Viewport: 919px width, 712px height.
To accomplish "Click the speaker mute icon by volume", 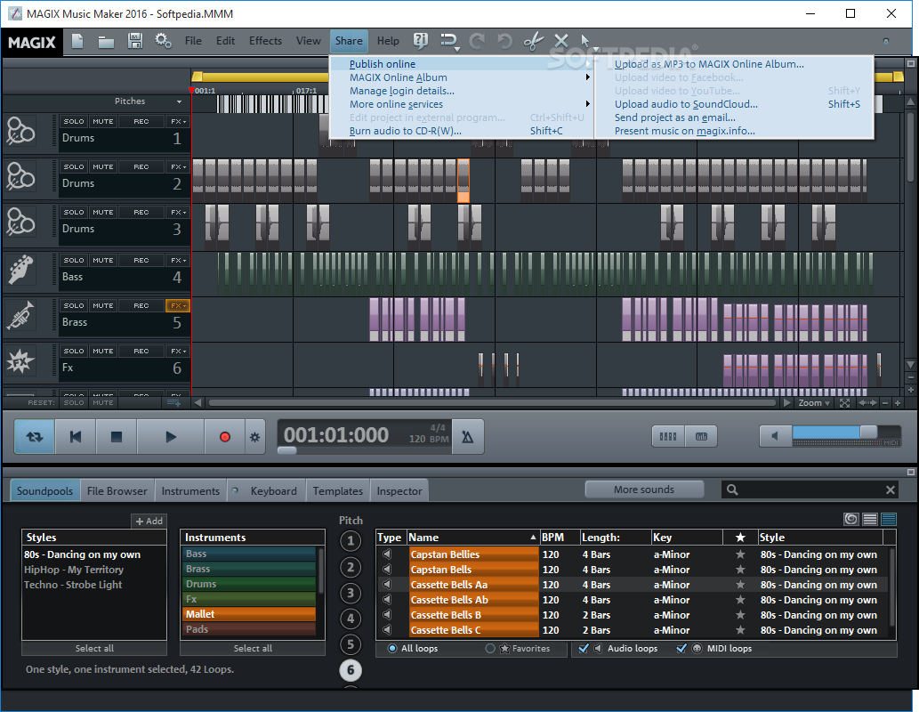I will 775,436.
